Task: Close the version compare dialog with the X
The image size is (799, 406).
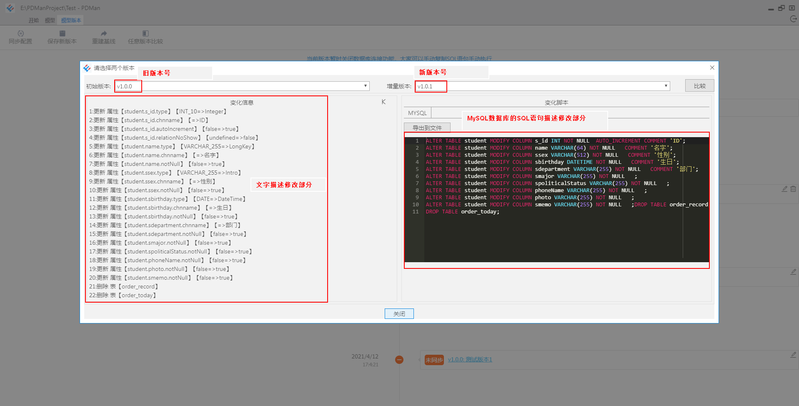Action: tap(712, 67)
